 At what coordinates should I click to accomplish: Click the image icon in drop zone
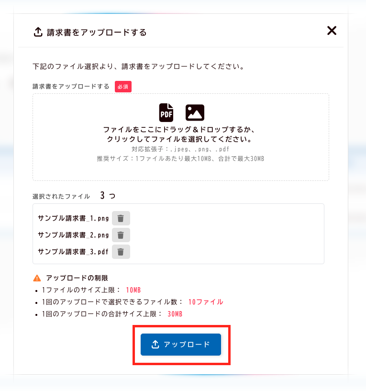click(195, 112)
